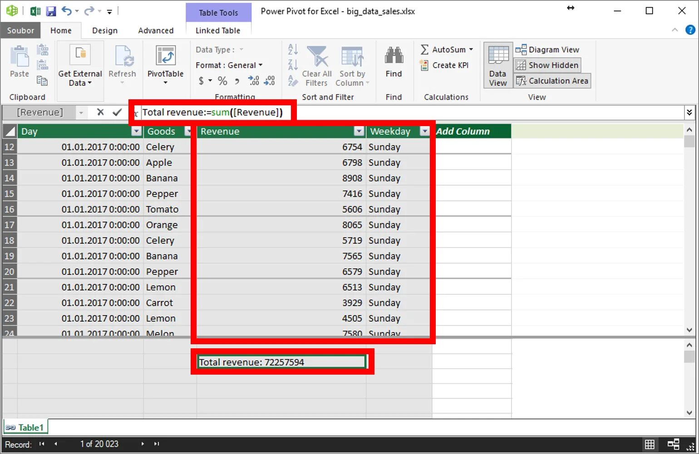Open the Revenue column filter dropdown
The height and width of the screenshot is (454, 699).
(359, 132)
